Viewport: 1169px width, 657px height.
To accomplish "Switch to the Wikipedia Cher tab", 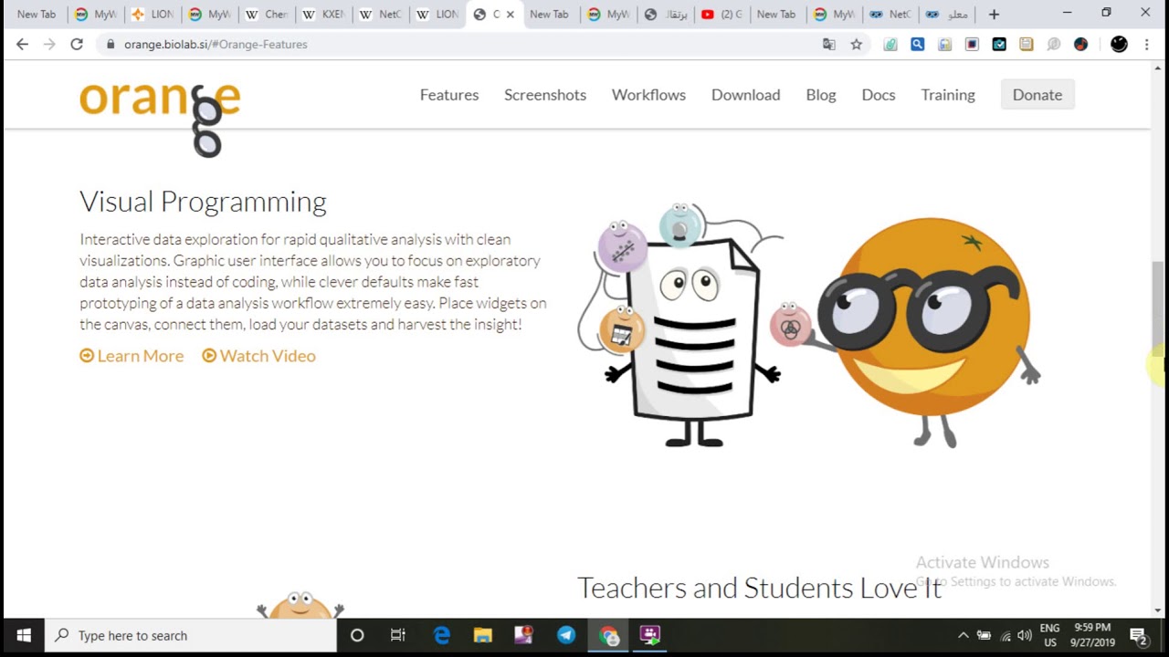I will tap(267, 15).
